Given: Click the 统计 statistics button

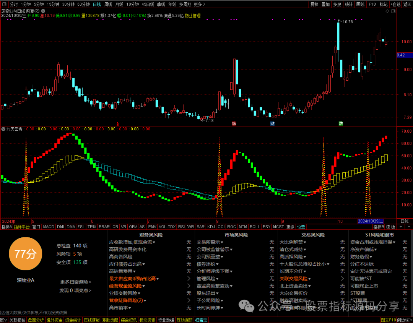Looking at the screenshot, I should (x=349, y=4).
